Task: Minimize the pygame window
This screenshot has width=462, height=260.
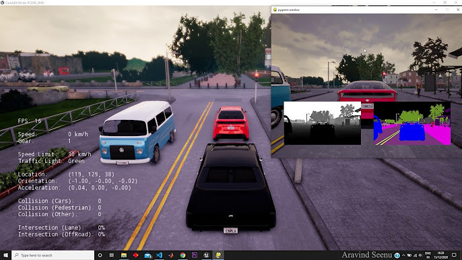Action: click(436, 9)
